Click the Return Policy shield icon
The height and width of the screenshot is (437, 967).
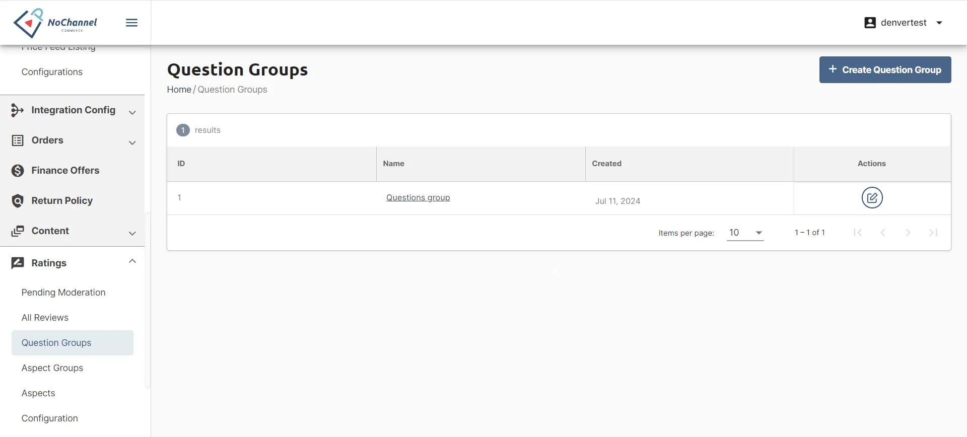[18, 201]
